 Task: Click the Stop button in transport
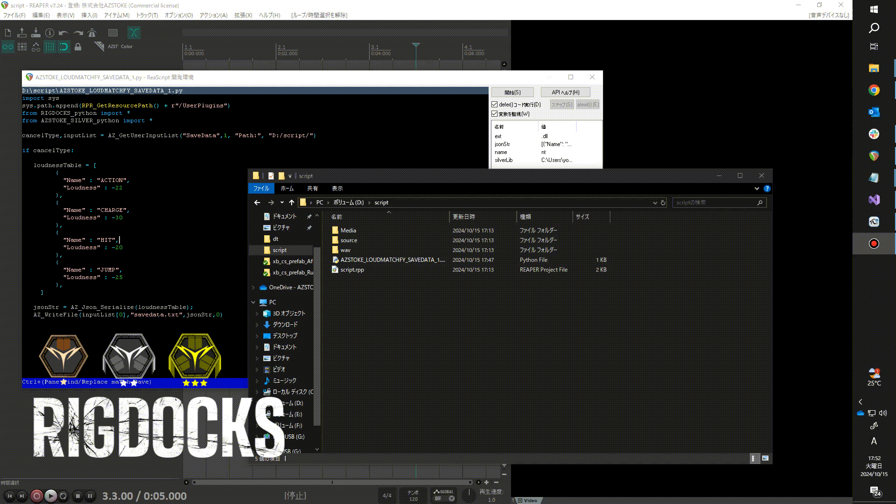tap(78, 496)
